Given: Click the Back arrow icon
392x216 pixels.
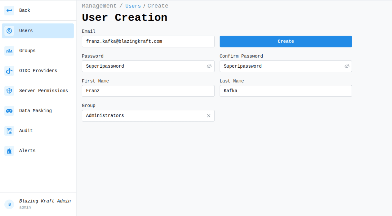Looking at the screenshot, I should click(x=9, y=10).
